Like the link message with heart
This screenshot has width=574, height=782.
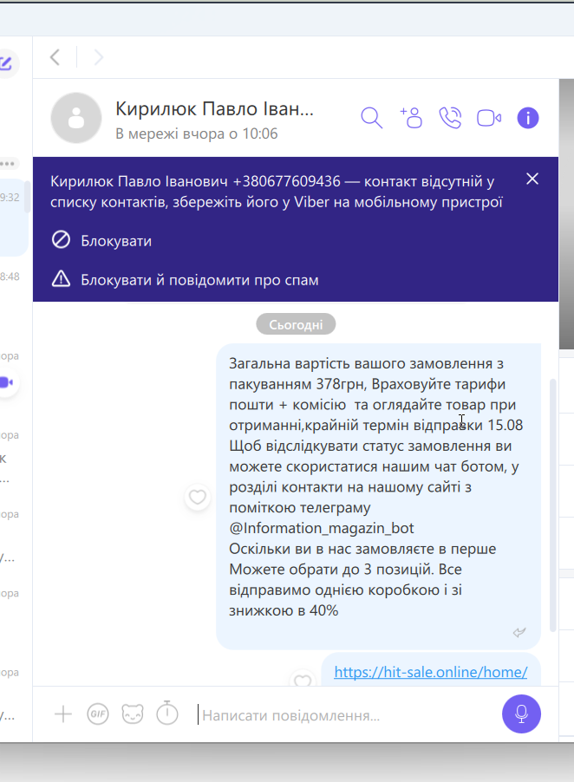(x=303, y=679)
